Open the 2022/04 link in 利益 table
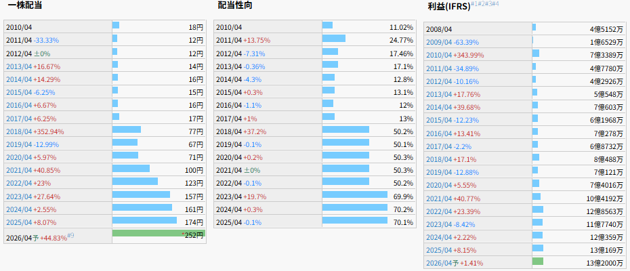This screenshot has width=630, height=271. (x=439, y=211)
